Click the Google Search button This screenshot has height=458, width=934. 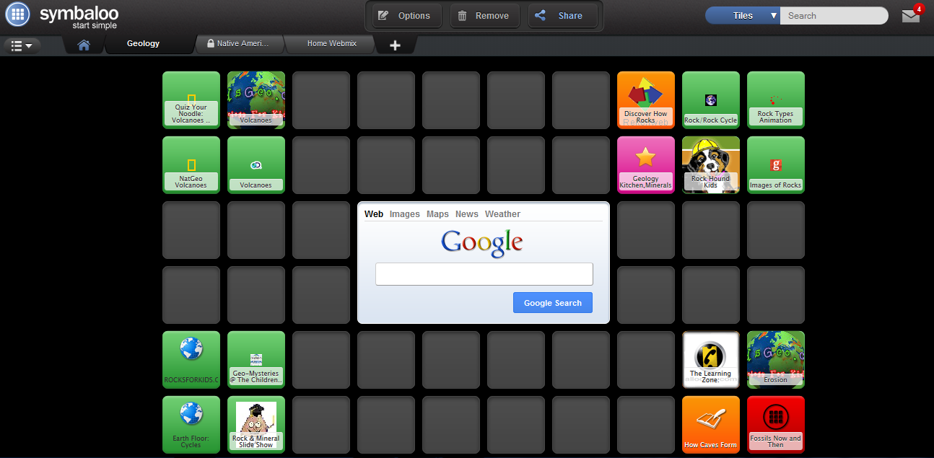[x=553, y=303]
